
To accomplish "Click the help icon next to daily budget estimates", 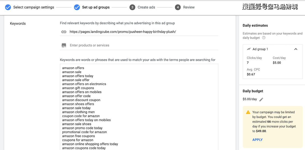I will click(x=264, y=38).
